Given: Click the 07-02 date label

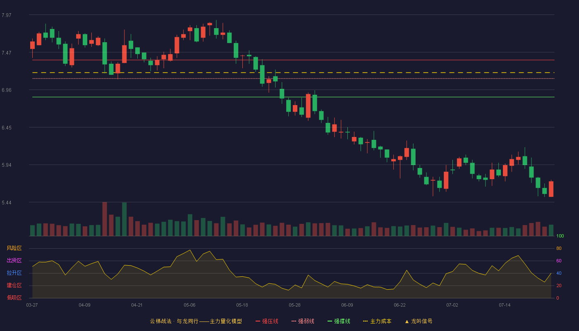Looking at the screenshot, I should 452,305.
